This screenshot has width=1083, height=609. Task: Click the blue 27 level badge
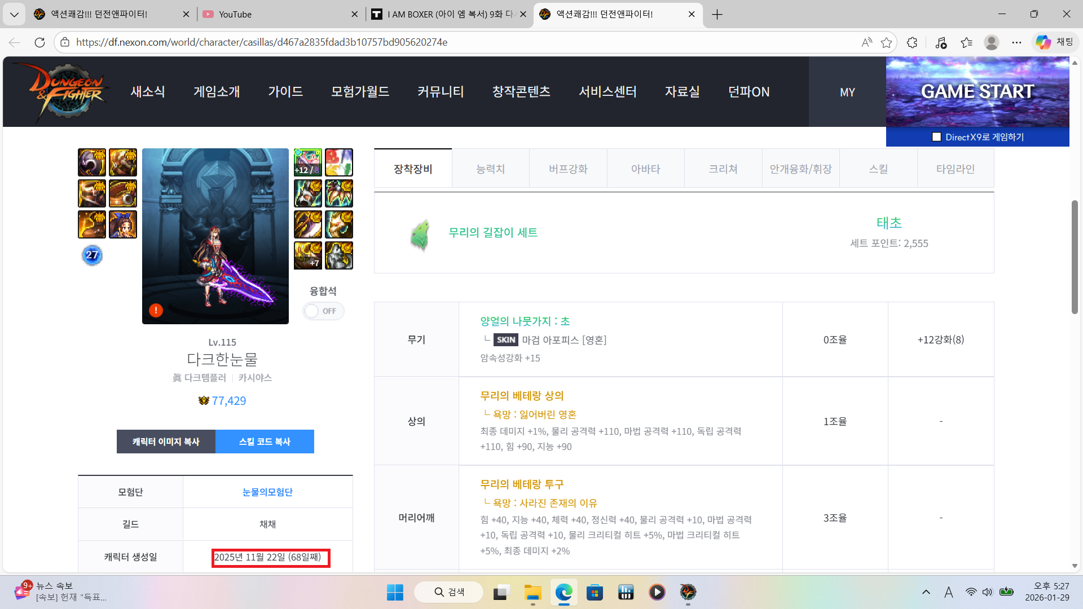click(92, 255)
